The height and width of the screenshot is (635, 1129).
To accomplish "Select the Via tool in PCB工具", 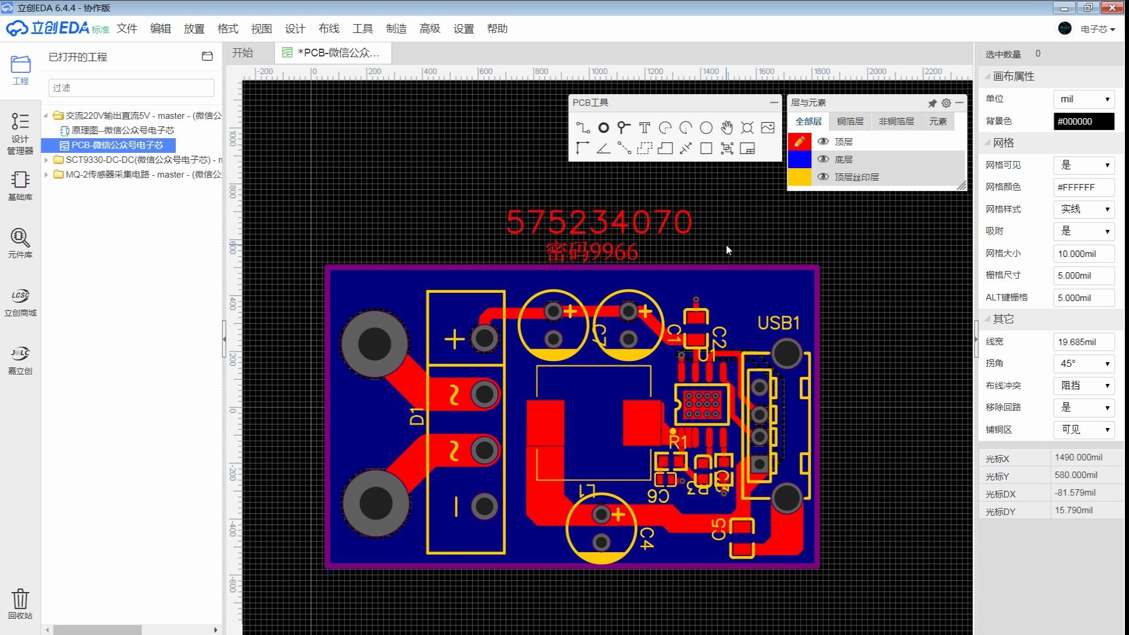I will pos(624,128).
